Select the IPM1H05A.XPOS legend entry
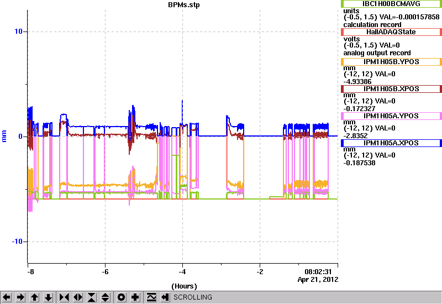The width and height of the screenshot is (442, 304). [391, 143]
